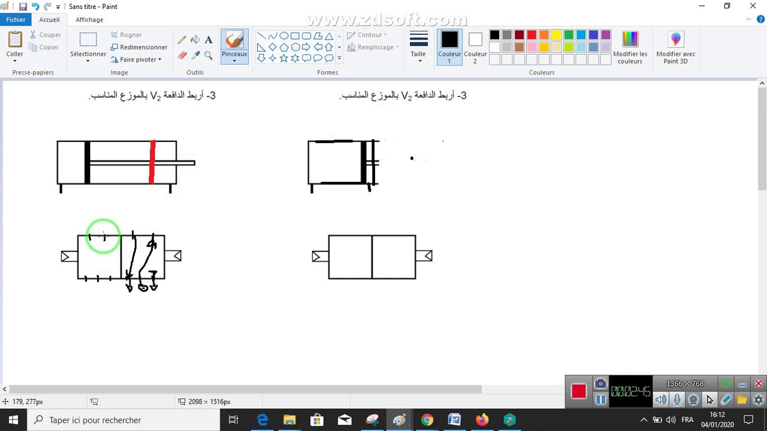This screenshot has height=431, width=767.
Task: Toggle webcam capture in recorder
Action: point(693,400)
